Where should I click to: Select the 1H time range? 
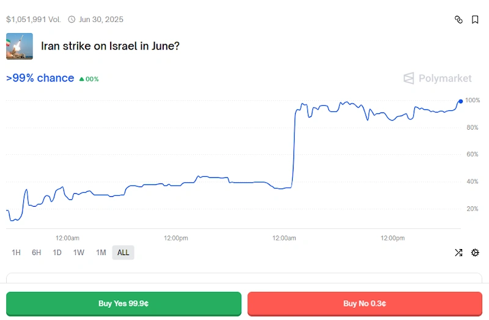point(17,253)
